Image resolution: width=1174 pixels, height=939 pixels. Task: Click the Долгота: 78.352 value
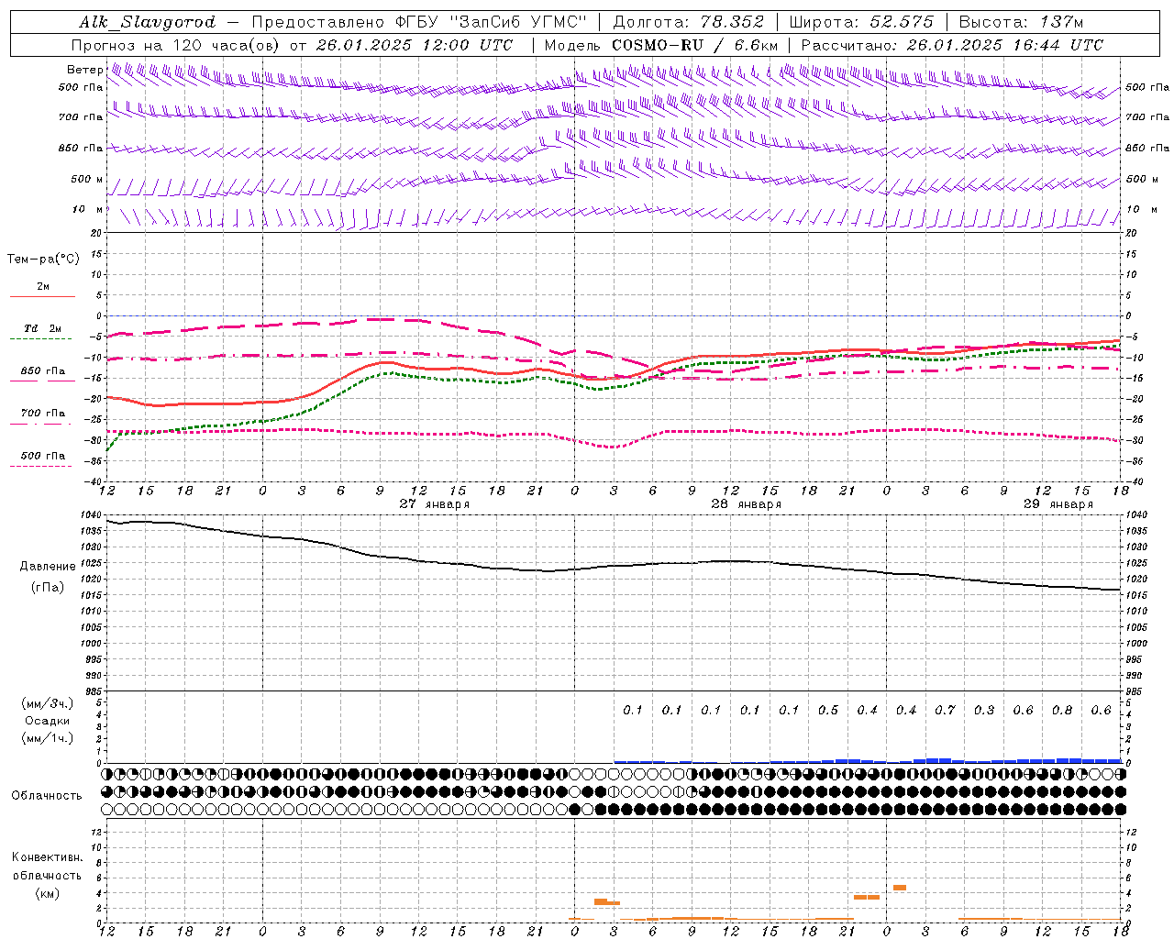pos(688,21)
